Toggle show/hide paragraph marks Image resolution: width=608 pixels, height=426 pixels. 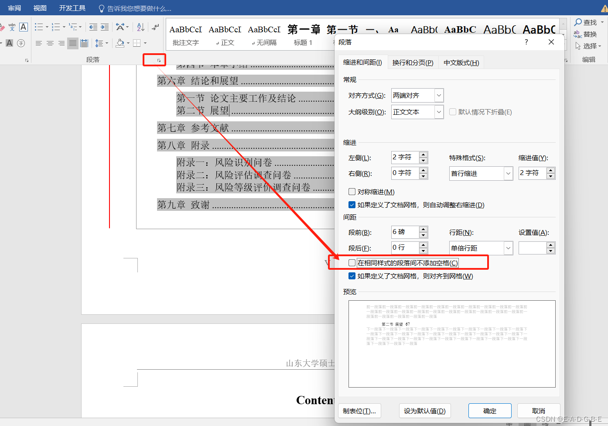click(x=155, y=27)
